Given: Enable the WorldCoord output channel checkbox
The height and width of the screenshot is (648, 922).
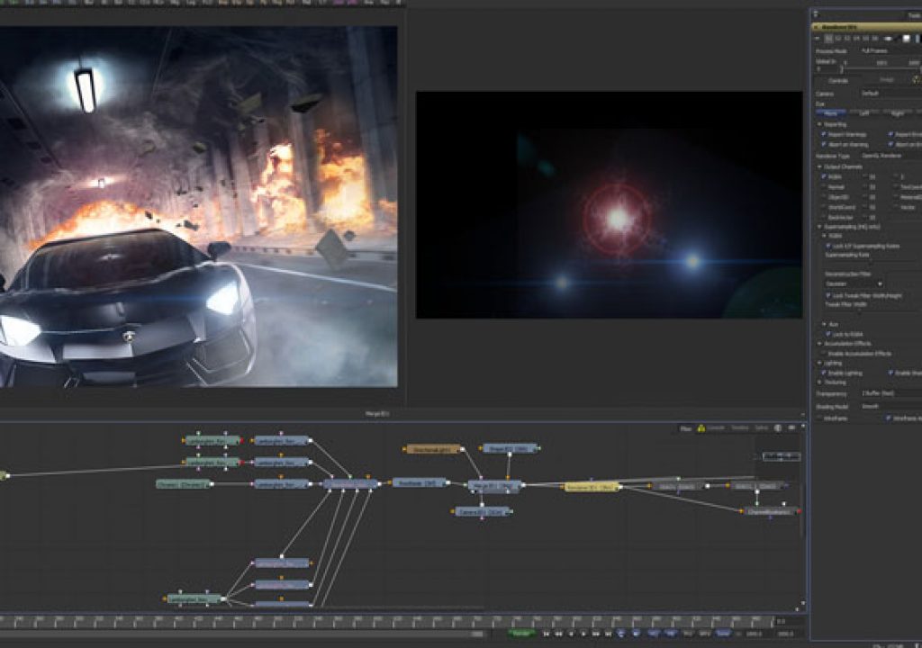Looking at the screenshot, I should click(x=824, y=208).
